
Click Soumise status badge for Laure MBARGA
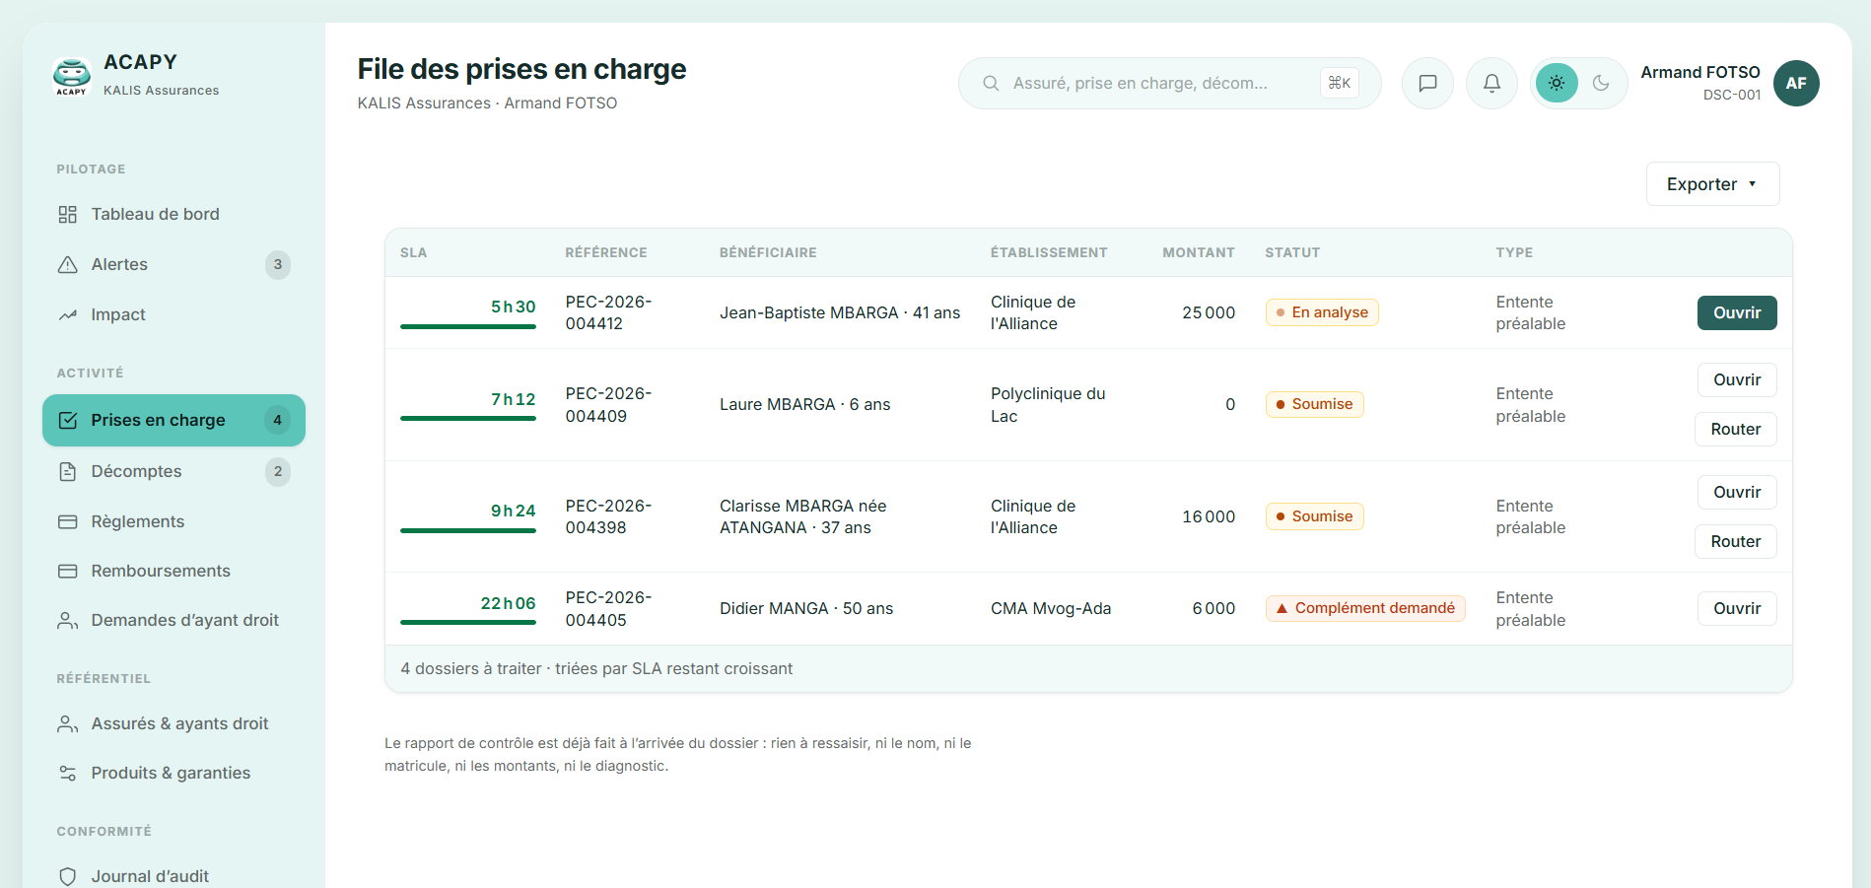click(1314, 404)
